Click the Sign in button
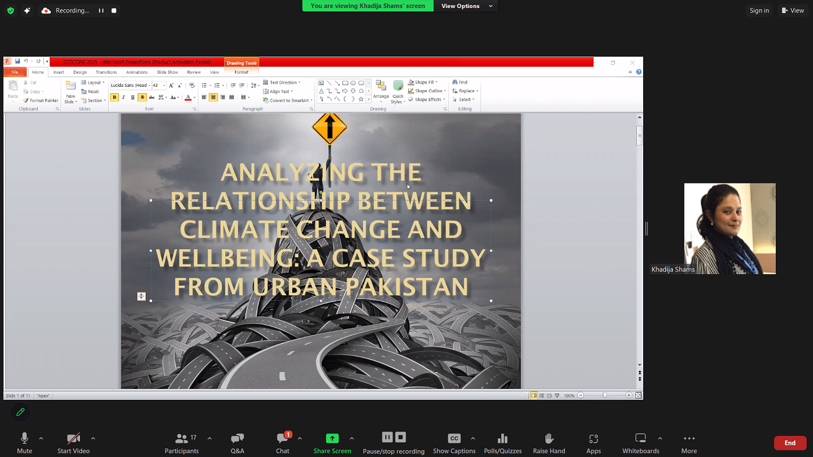The width and height of the screenshot is (813, 457). click(759, 10)
